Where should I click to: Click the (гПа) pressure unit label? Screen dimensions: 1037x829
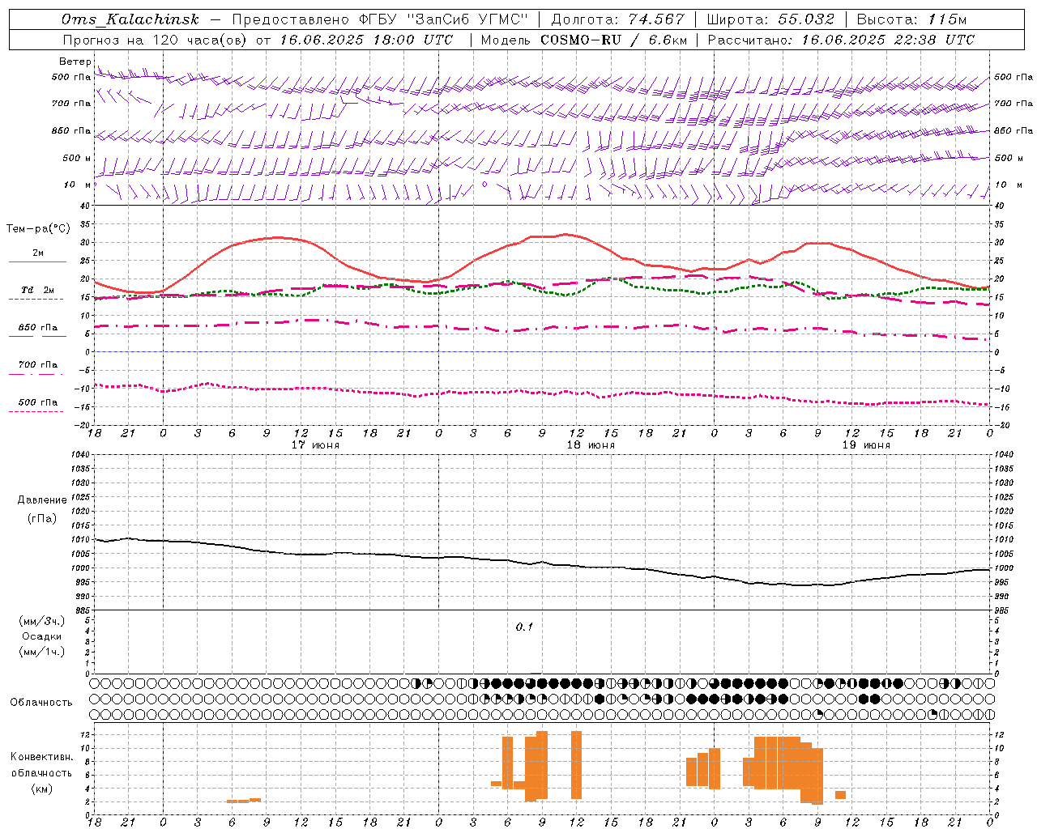[x=42, y=518]
